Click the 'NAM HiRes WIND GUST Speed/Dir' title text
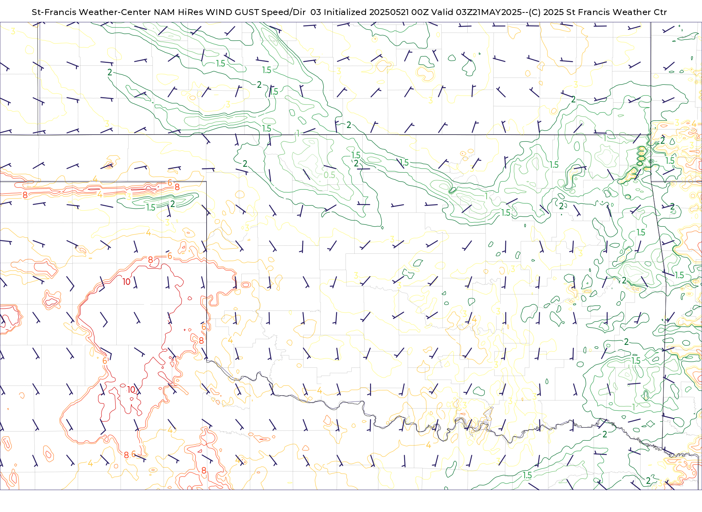The image size is (702, 512). 230,12
